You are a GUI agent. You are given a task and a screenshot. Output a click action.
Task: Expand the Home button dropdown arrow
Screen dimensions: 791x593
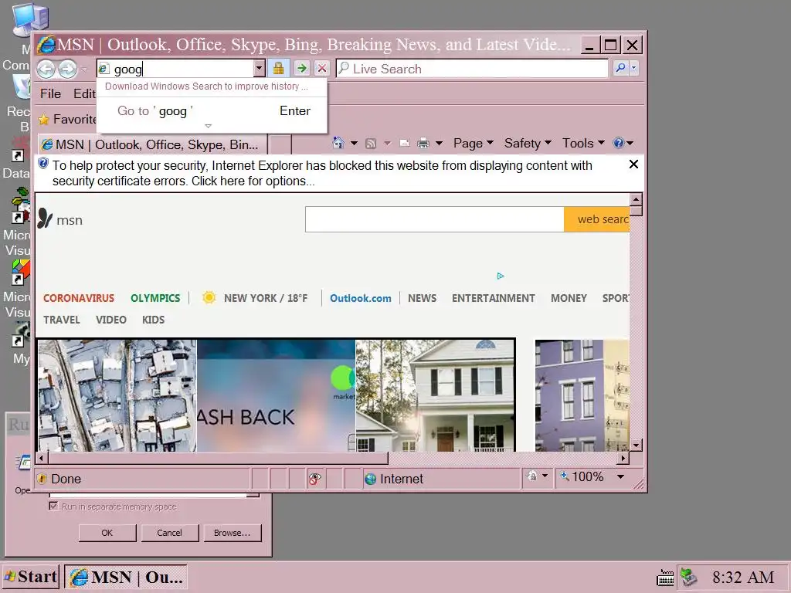[x=354, y=143]
